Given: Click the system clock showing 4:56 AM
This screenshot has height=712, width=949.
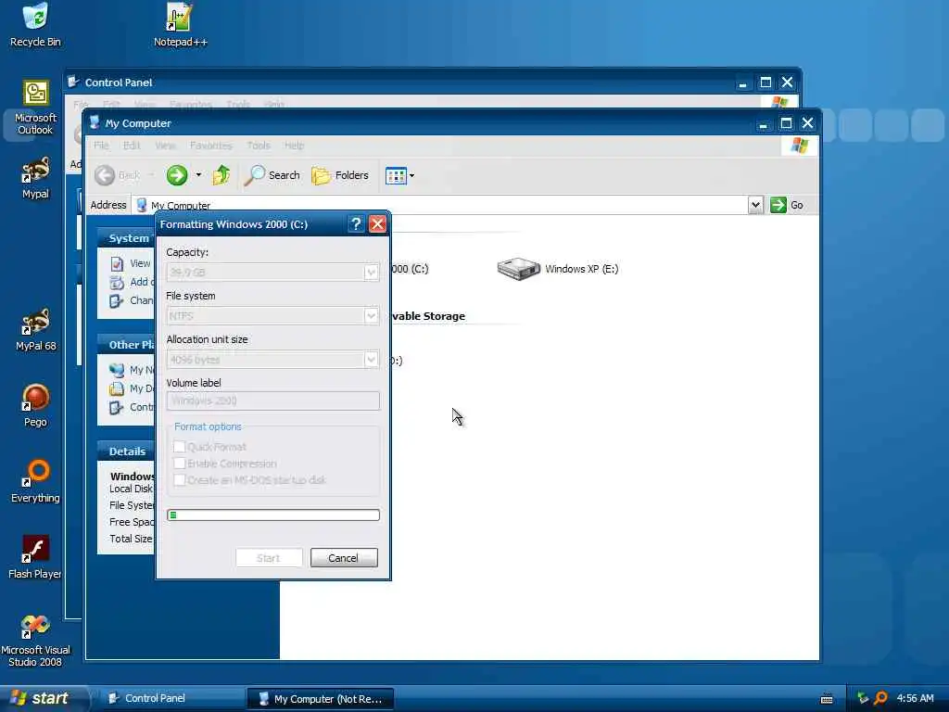Looking at the screenshot, I should 915,698.
